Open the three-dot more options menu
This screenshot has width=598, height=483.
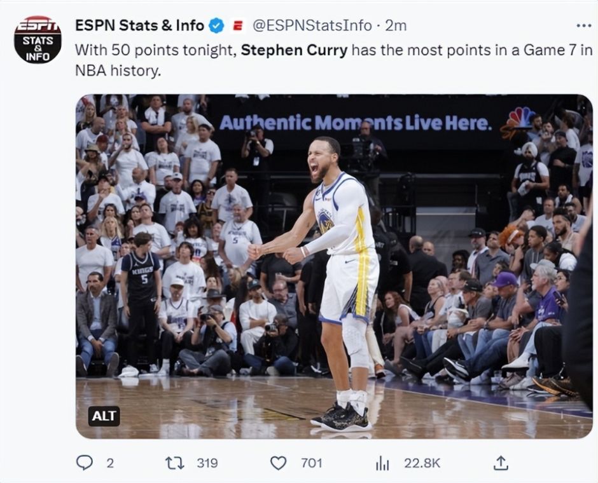[583, 25]
